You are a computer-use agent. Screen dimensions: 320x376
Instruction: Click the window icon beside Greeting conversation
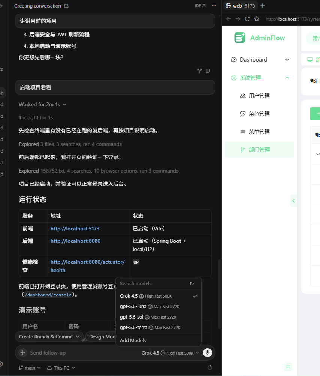click(66, 6)
